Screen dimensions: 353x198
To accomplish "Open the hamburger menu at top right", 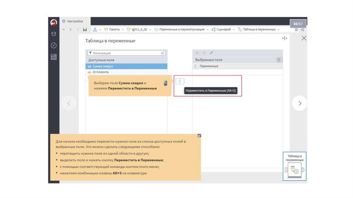I will click(x=296, y=30).
